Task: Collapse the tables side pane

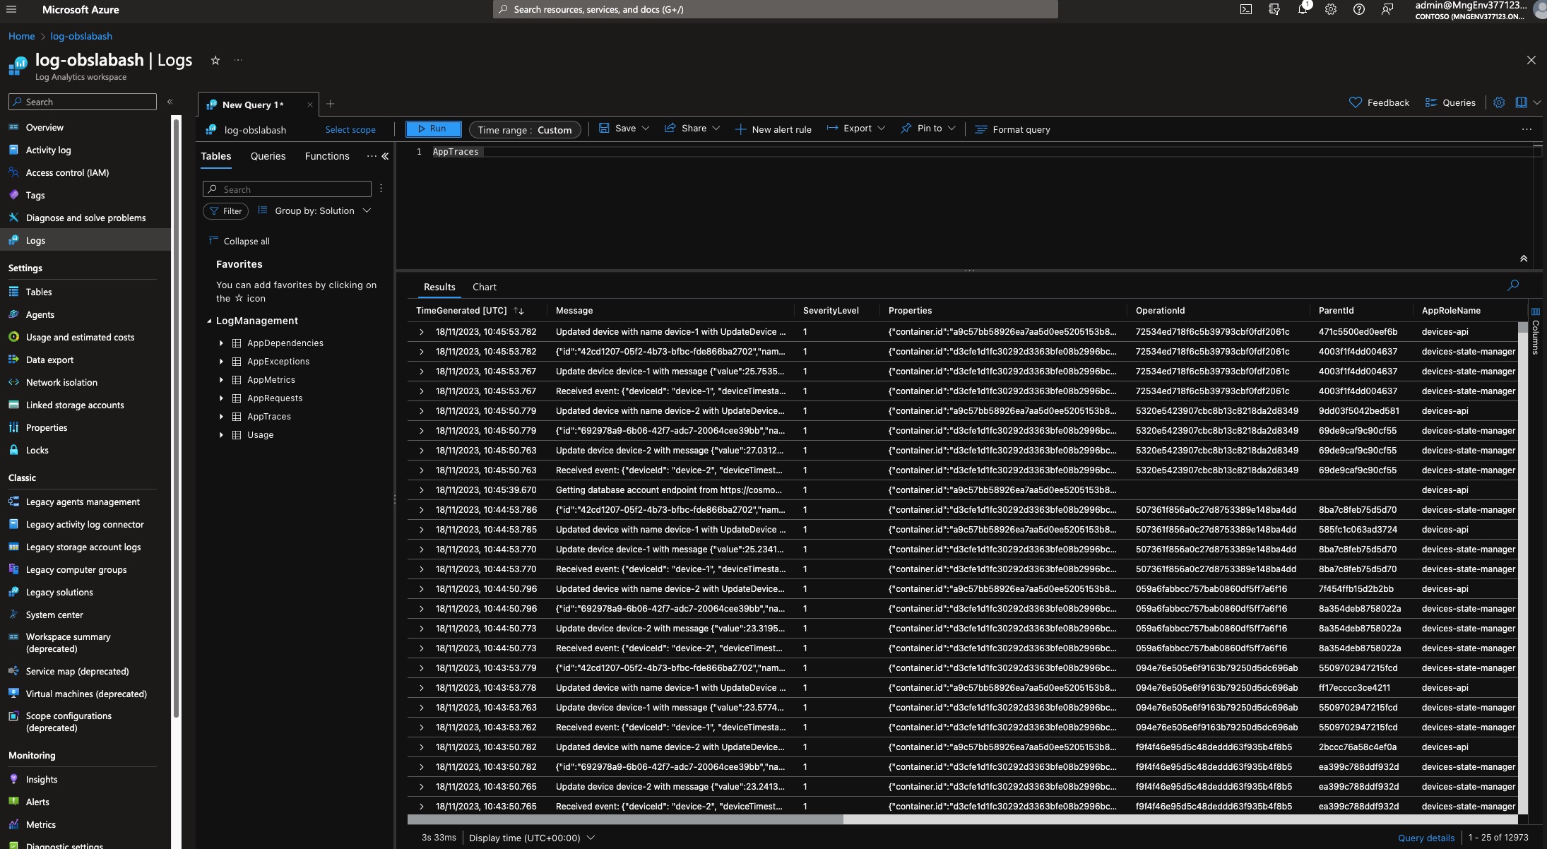Action: tap(385, 156)
